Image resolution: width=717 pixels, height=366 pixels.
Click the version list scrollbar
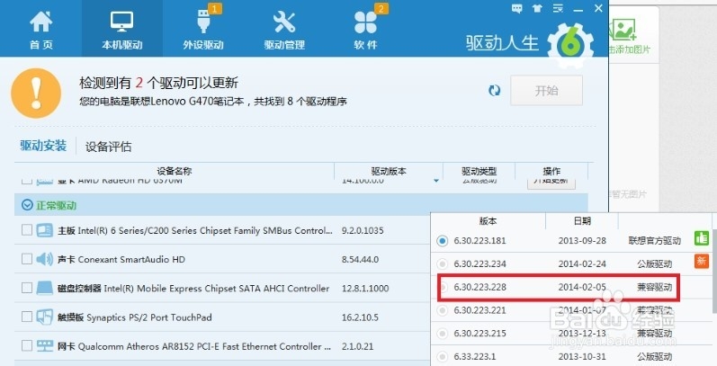[x=714, y=272]
